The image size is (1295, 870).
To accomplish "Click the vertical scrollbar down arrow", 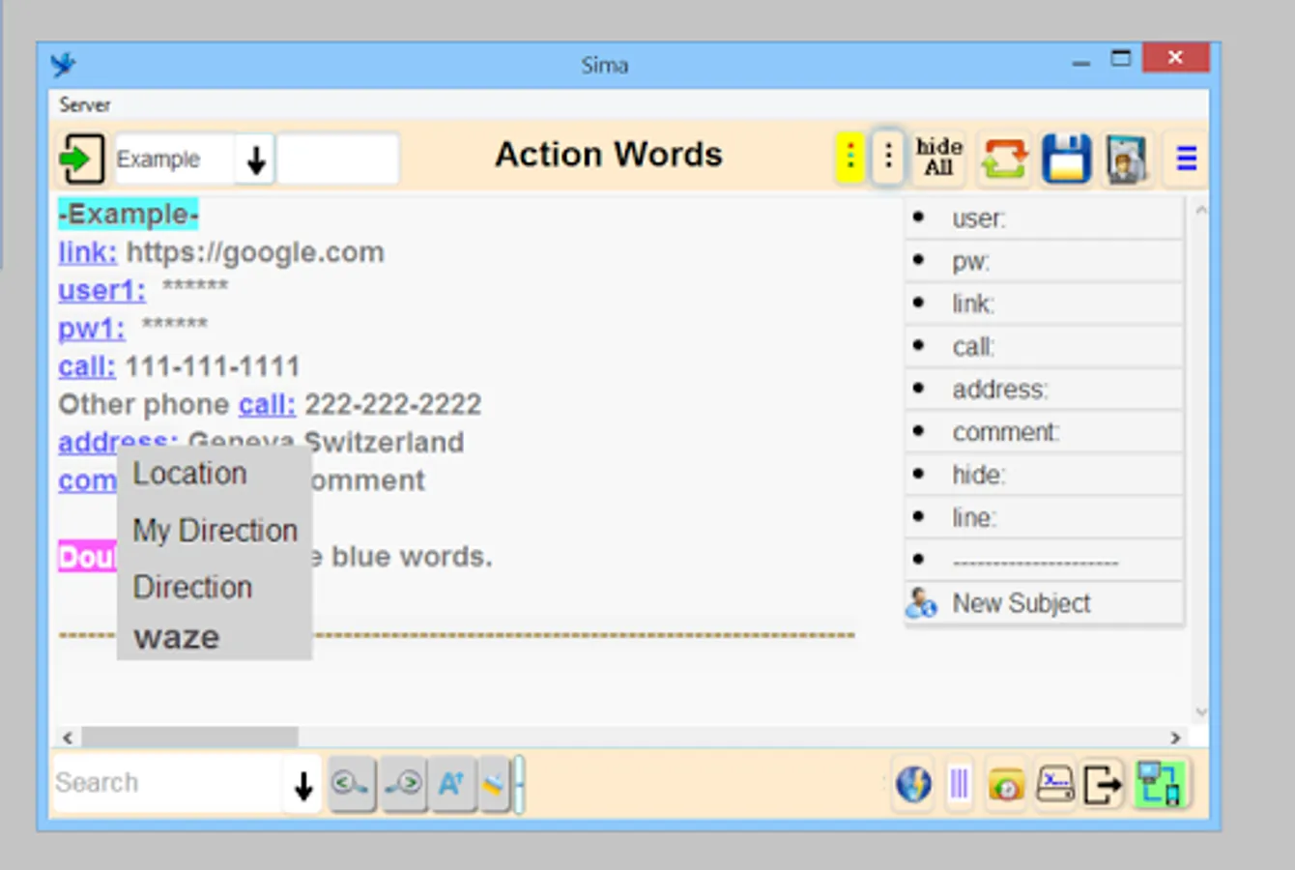I will (x=1200, y=712).
